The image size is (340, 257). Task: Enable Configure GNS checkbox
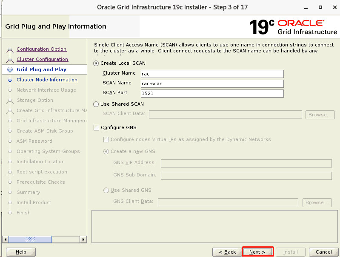tap(96, 127)
